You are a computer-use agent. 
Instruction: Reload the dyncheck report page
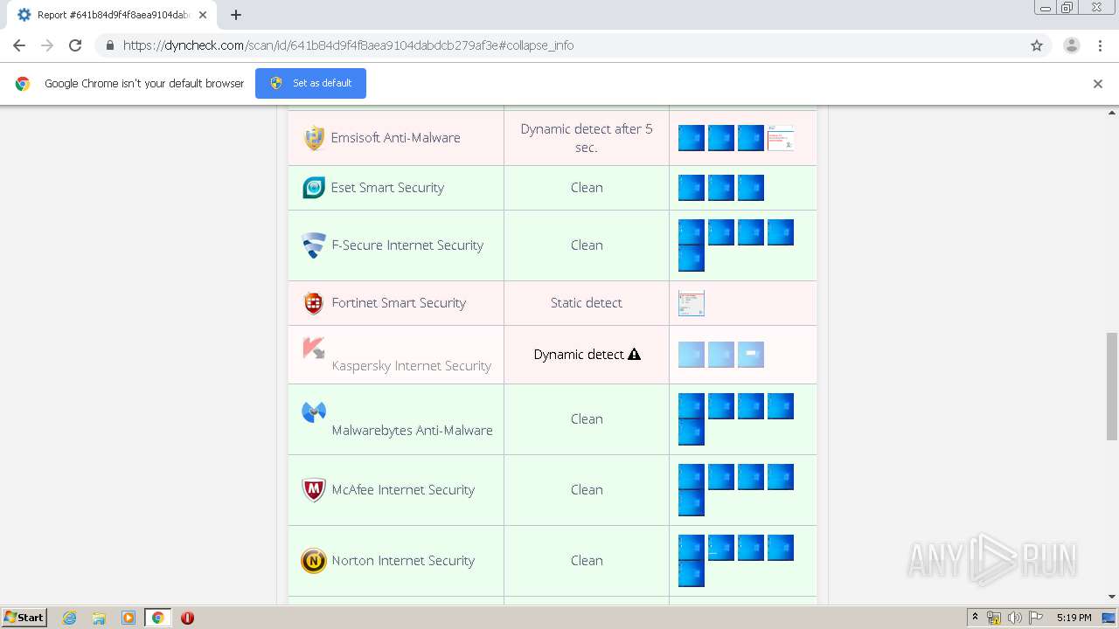[x=75, y=45]
